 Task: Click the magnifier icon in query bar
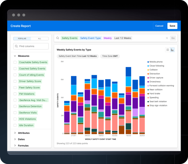(x=58, y=38)
